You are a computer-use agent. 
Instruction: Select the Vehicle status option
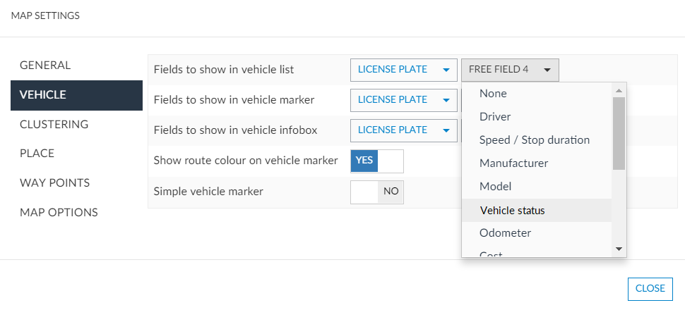(512, 210)
